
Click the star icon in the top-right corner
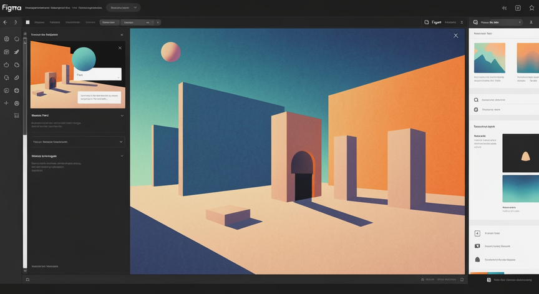coord(532,8)
